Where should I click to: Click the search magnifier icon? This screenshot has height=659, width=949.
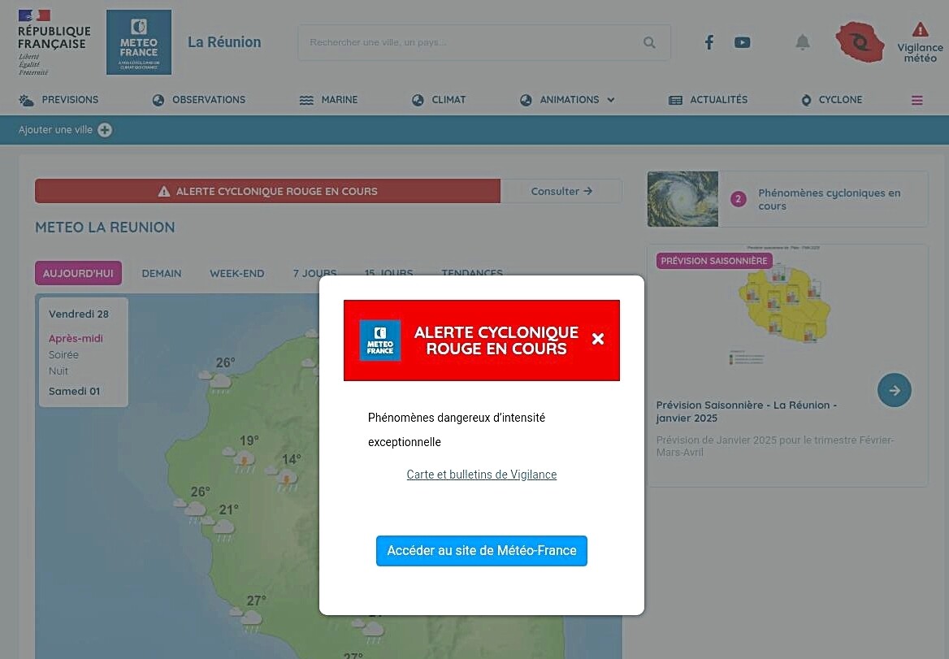tap(649, 42)
